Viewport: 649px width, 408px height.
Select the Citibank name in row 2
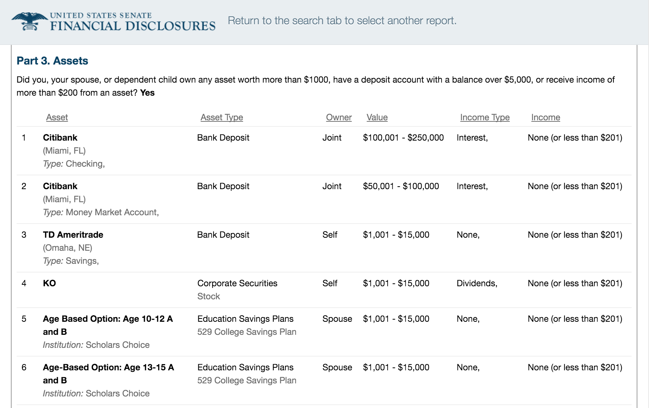(60, 186)
